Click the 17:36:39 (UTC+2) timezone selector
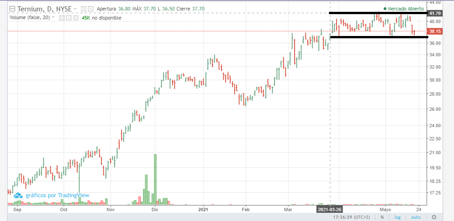This screenshot has height=221, width=454. (352, 217)
